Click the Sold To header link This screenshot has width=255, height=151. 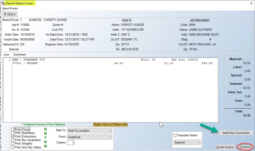tap(127, 20)
